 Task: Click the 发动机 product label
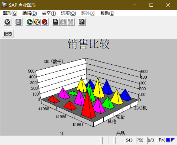[140, 108]
